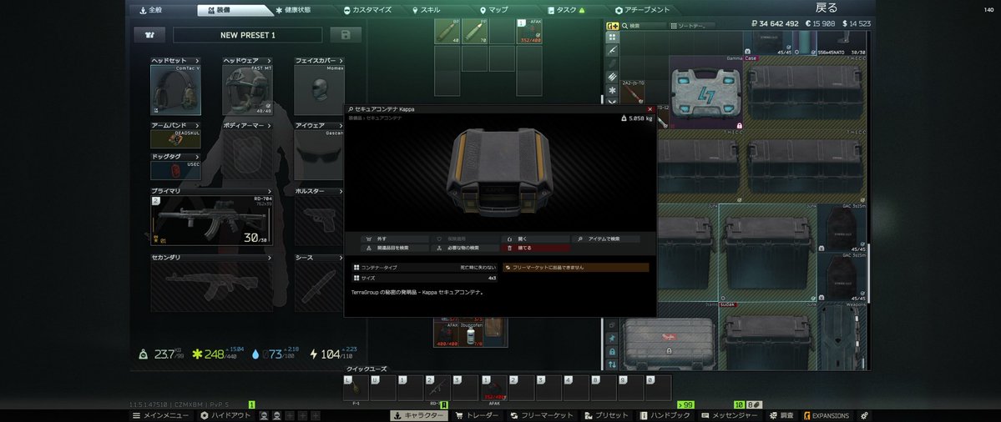Screen dimensions: 1001x422
Task: Toggle the stash lock icon
Action: [x=612, y=352]
